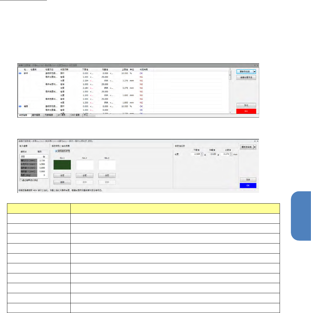
Task: Click the 判定项目 column header
Action: point(64,69)
